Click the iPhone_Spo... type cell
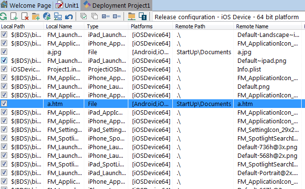The width and height of the screenshot is (305, 189). tap(106, 138)
